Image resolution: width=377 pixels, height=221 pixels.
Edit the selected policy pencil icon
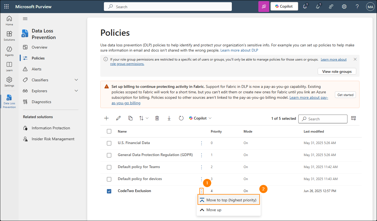118,118
